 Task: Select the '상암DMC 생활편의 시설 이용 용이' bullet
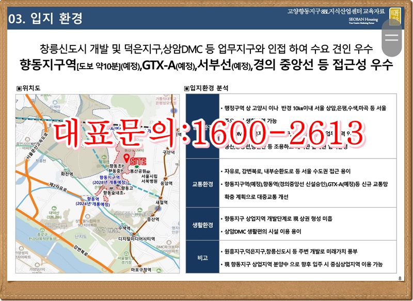coord(263,231)
